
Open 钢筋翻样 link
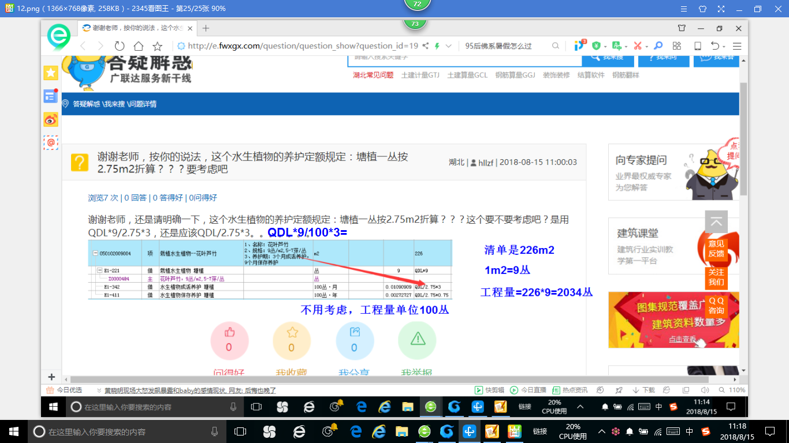626,75
